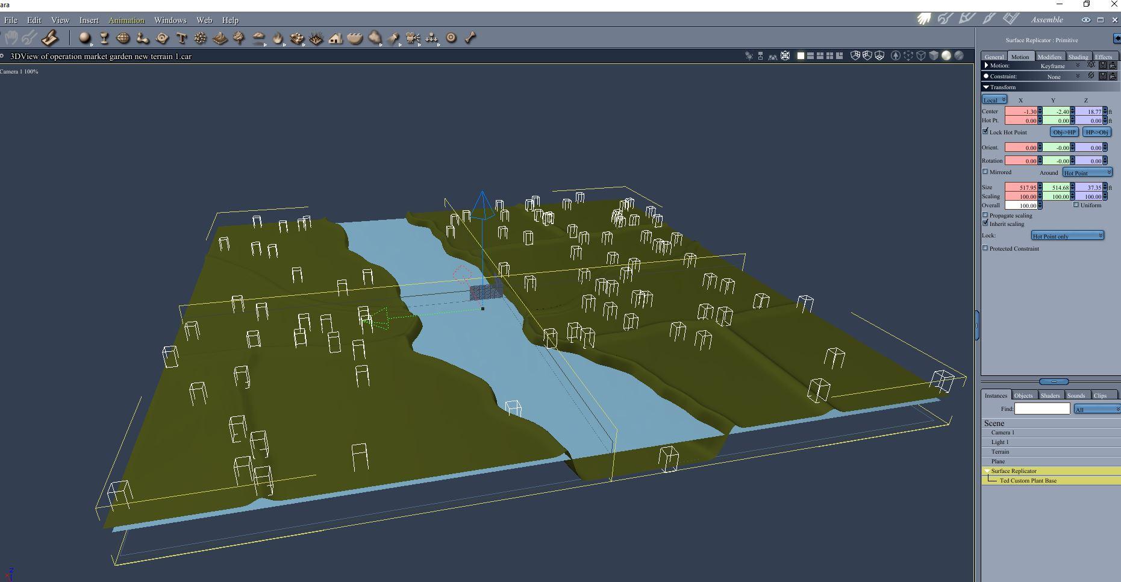Select the bone tool
1121x582 pixels.
(470, 38)
